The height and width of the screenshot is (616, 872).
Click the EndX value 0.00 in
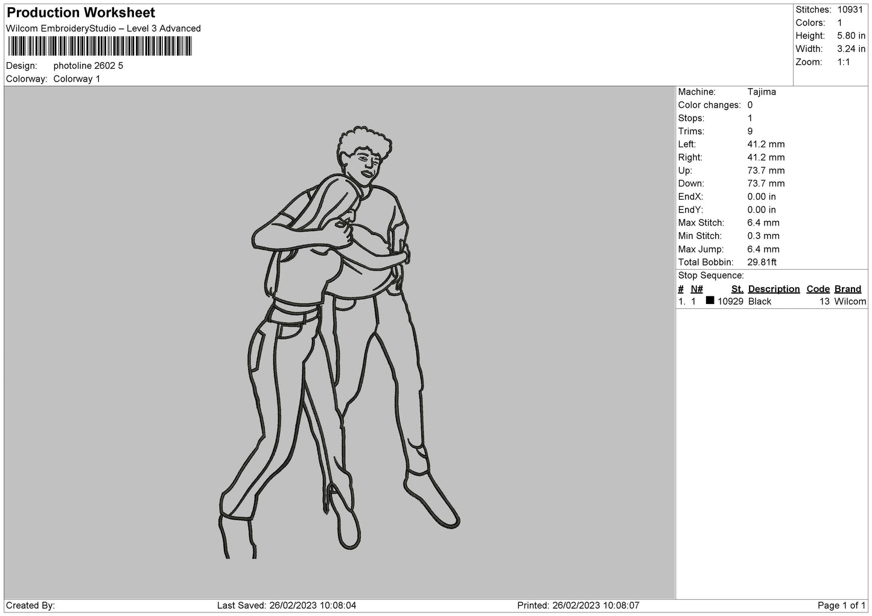762,197
